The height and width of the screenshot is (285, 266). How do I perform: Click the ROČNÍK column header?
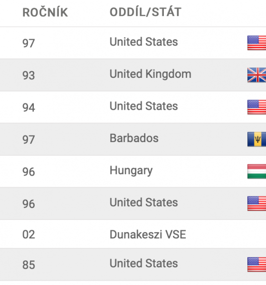click(x=45, y=12)
